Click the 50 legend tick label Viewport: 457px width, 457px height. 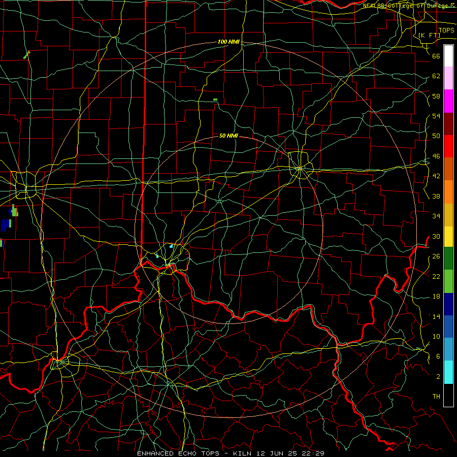point(436,136)
